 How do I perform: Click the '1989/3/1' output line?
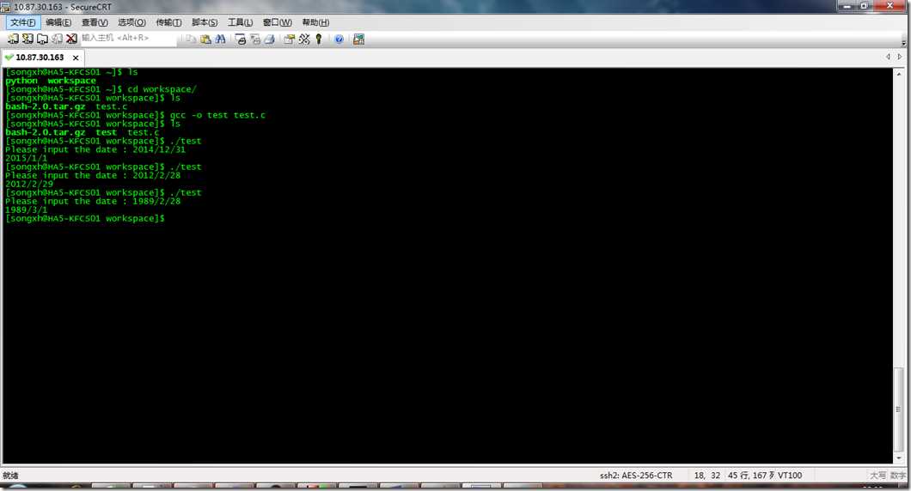26,209
